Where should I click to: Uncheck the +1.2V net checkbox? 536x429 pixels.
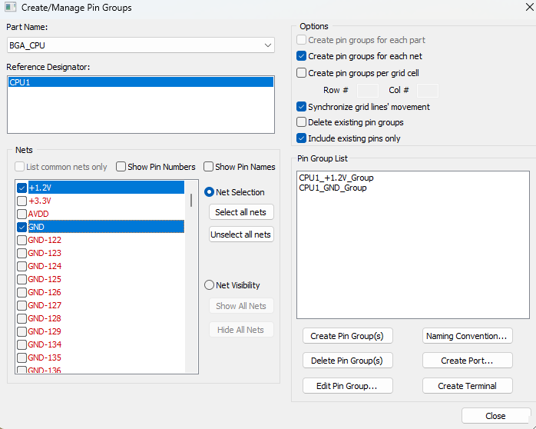point(22,188)
